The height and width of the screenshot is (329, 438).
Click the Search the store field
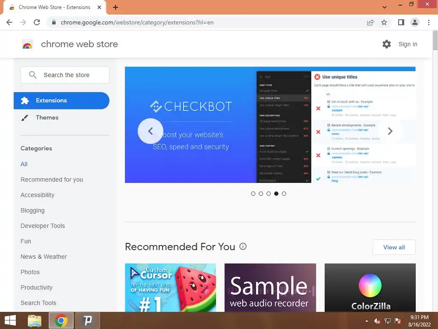click(65, 75)
